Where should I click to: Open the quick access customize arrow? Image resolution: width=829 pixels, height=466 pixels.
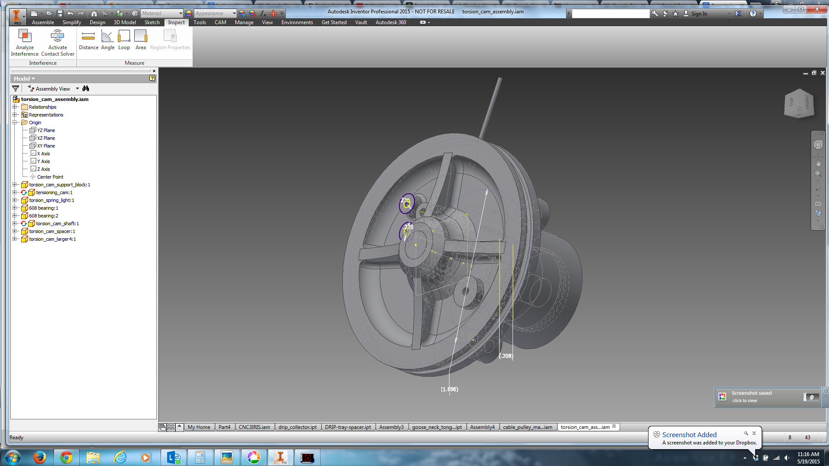(282, 13)
